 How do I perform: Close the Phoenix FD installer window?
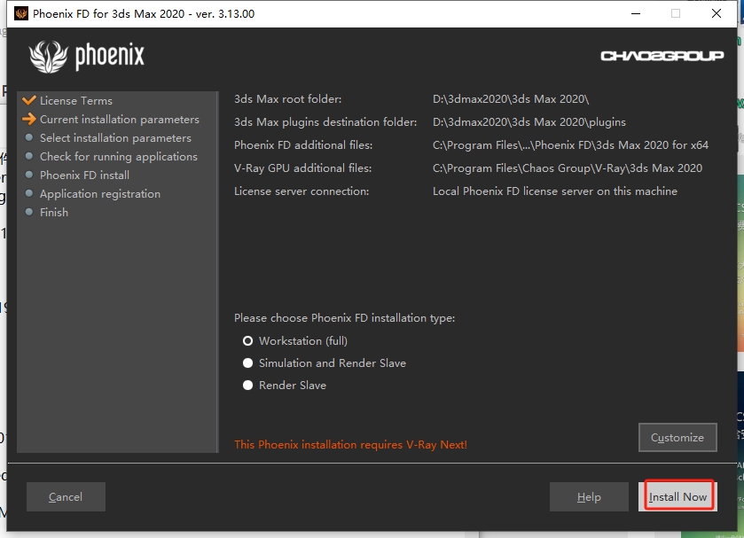pos(717,13)
